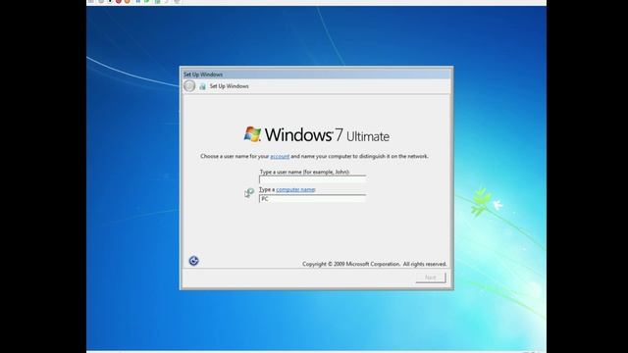Screen dimensions: 628x353
Task: Click the copyright 2009 Microsoft Corporation text
Action: pos(375,264)
